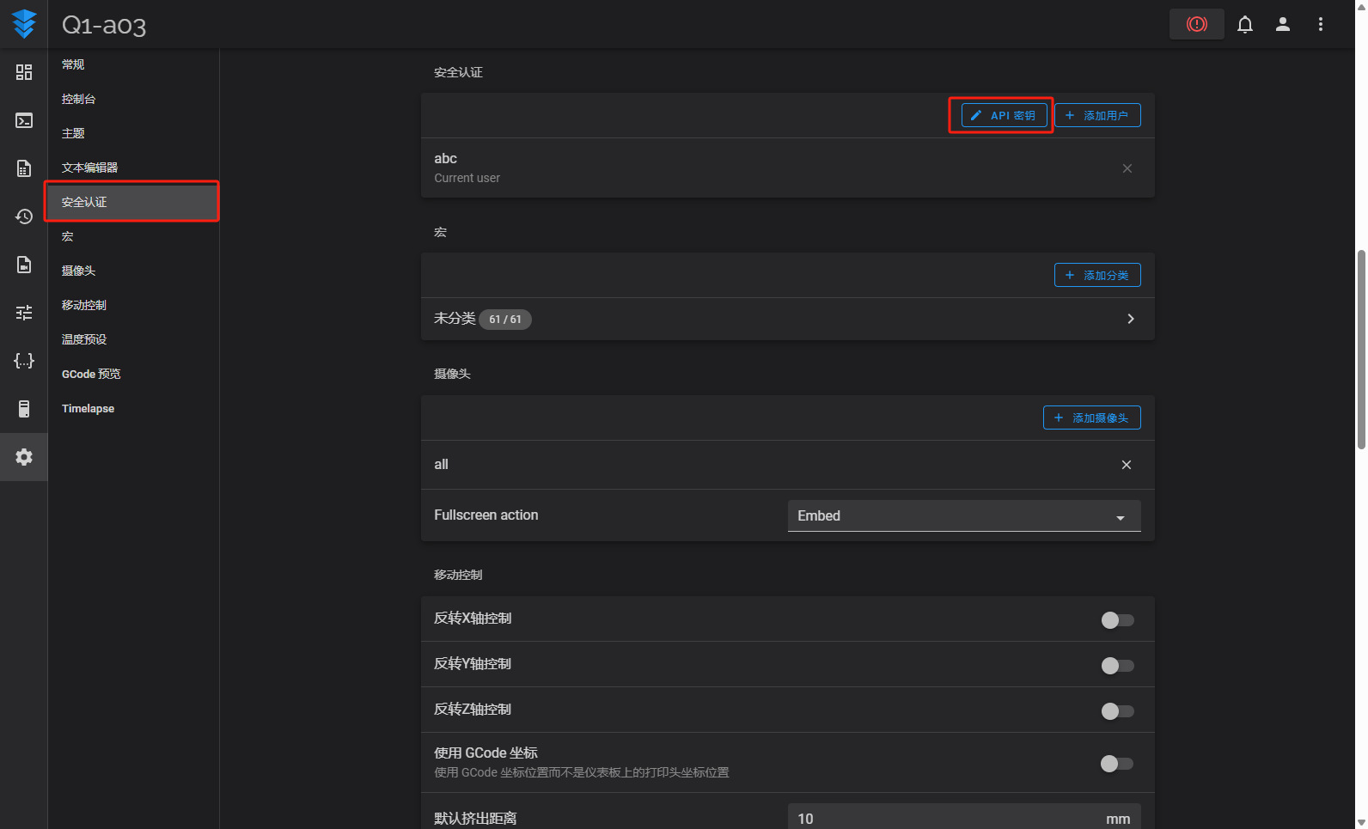Toggle the 反转X轴控制 switch
This screenshot has width=1368, height=829.
[1117, 620]
